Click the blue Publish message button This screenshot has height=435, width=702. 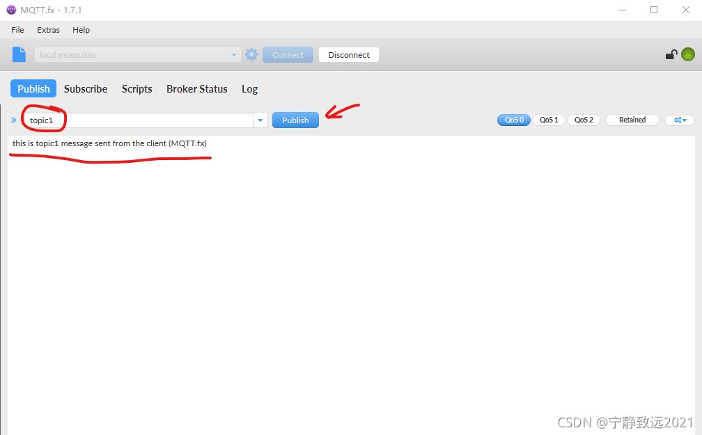point(295,120)
